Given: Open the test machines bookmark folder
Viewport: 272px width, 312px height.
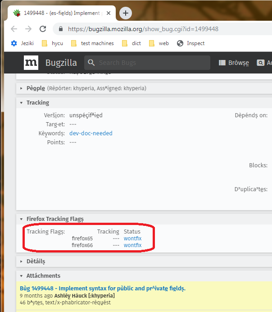Looking at the screenshot, I should pos(92,43).
